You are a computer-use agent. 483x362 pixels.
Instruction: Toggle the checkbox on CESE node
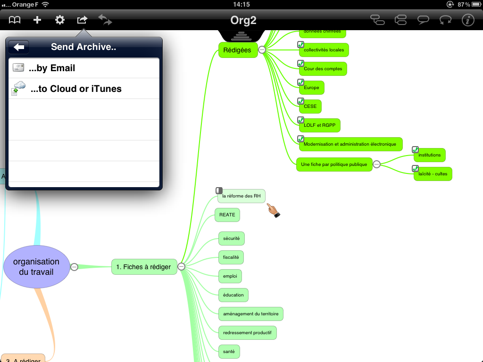point(300,101)
